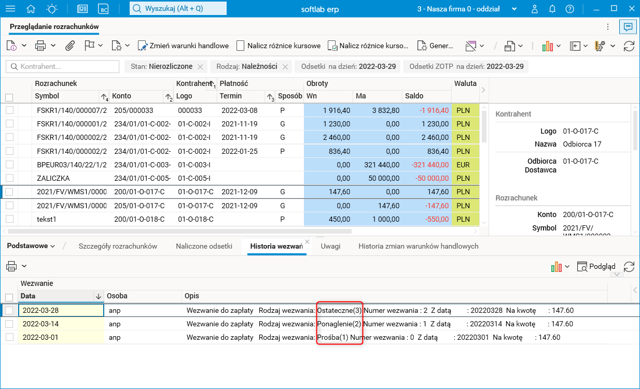Open the help question mark icon
640x389 pixels.
[x=569, y=9]
